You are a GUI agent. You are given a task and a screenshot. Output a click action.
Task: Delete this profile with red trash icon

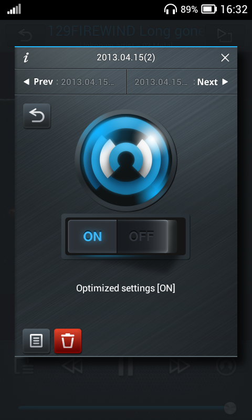68,341
